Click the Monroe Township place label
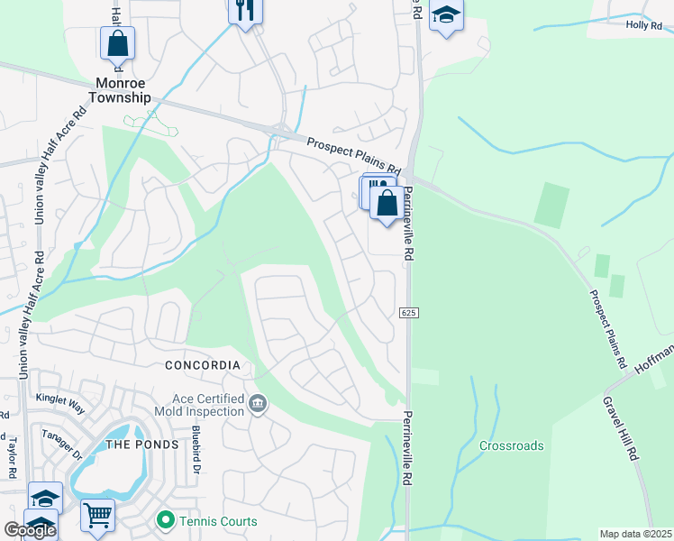Image resolution: width=674 pixels, height=541 pixels. [x=120, y=90]
